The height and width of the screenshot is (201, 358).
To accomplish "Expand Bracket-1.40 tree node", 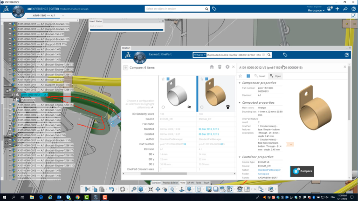I will point(10,49).
